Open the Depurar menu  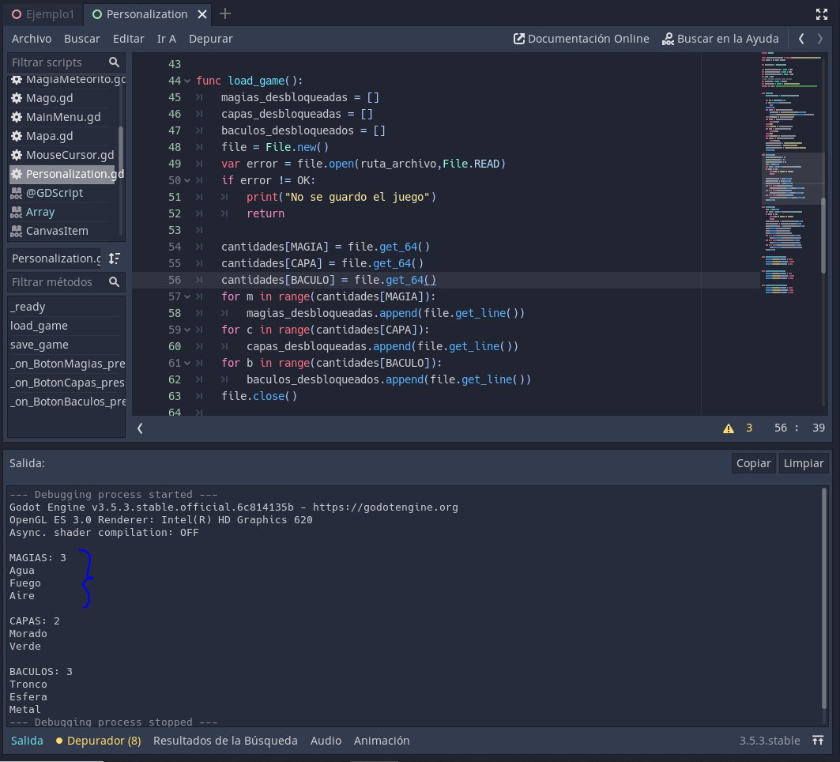210,39
